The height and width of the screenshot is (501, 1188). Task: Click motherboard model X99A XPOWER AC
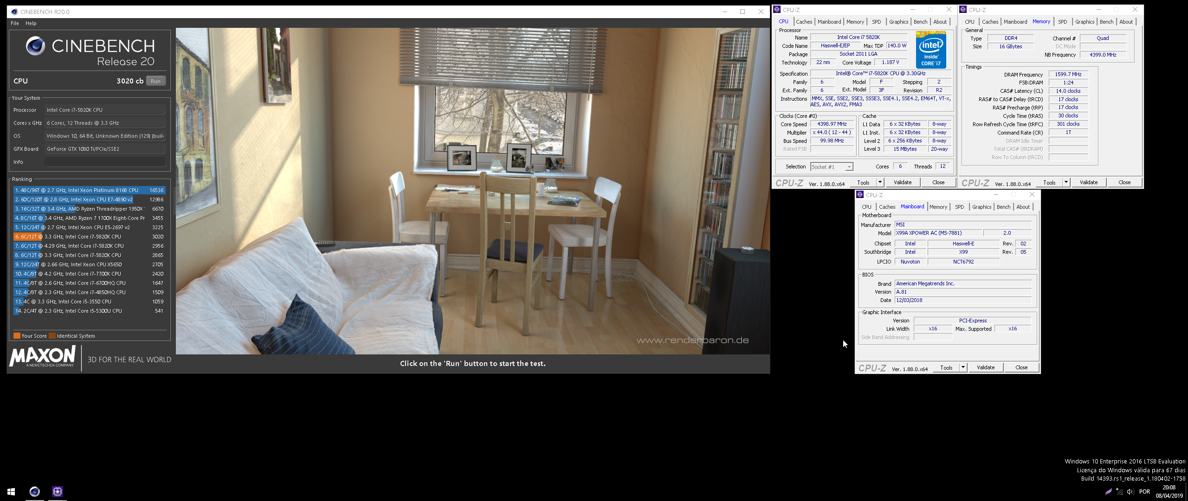pos(938,233)
